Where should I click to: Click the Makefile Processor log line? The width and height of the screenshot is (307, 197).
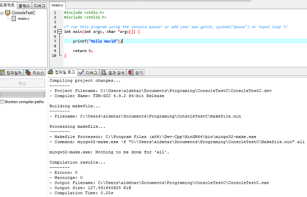(152, 136)
